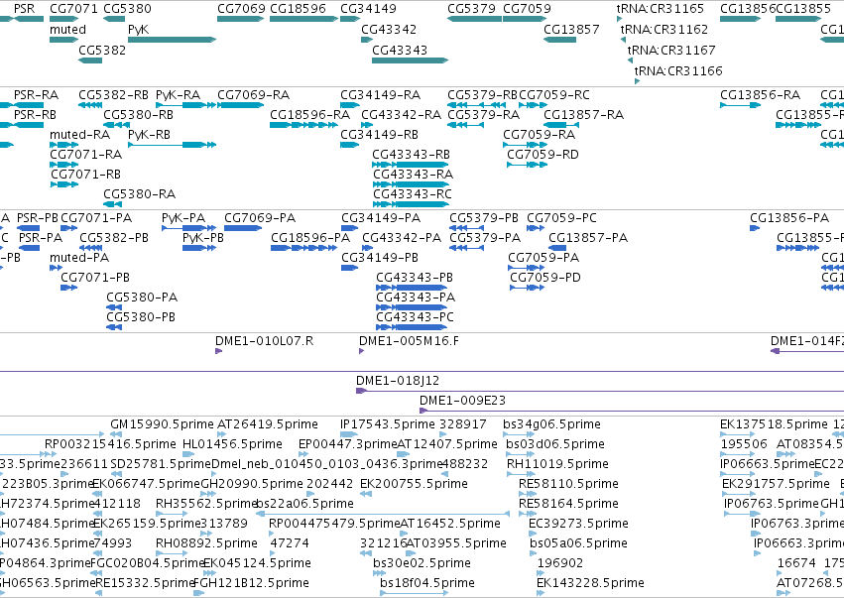Open the DME1-018J12 BAC clone
The width and height of the screenshot is (844, 598).
coord(600,391)
